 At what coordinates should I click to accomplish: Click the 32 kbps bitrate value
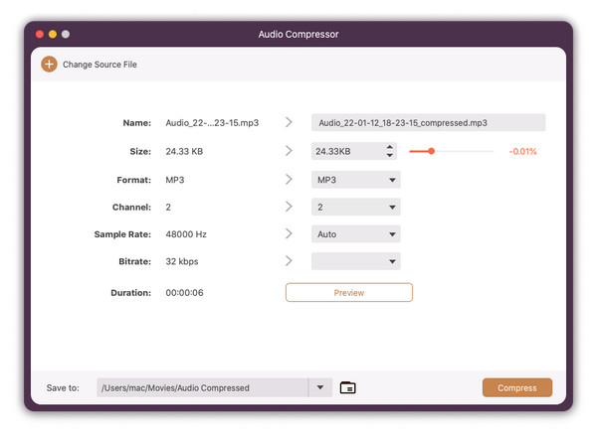pyautogui.click(x=182, y=261)
